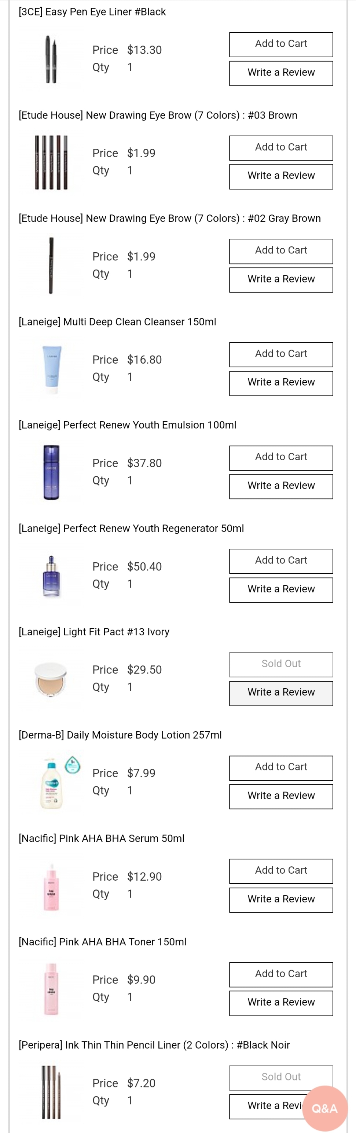Viewport: 356px width, 1133px height.
Task: Write a review for Etude House #03 Brown
Action: click(281, 176)
